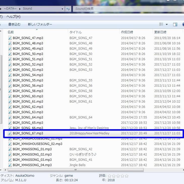Click the change view icon
The image size is (184, 184).
coord(161,24)
